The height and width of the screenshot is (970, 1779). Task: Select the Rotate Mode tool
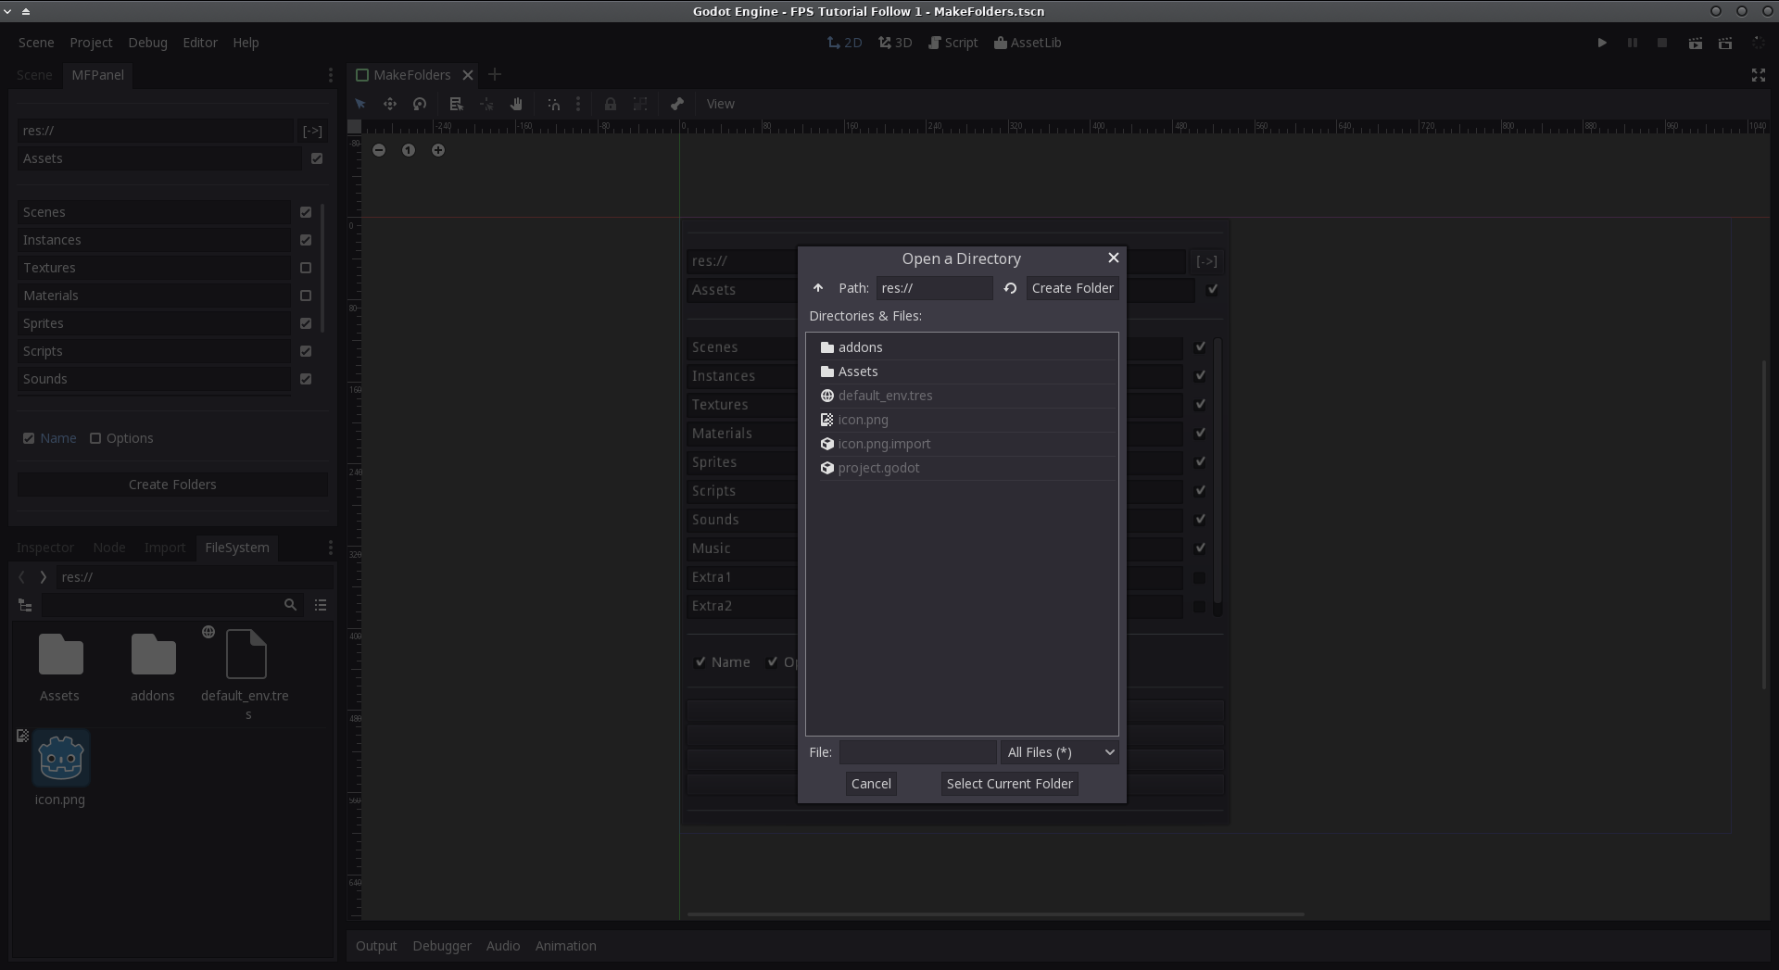420,104
